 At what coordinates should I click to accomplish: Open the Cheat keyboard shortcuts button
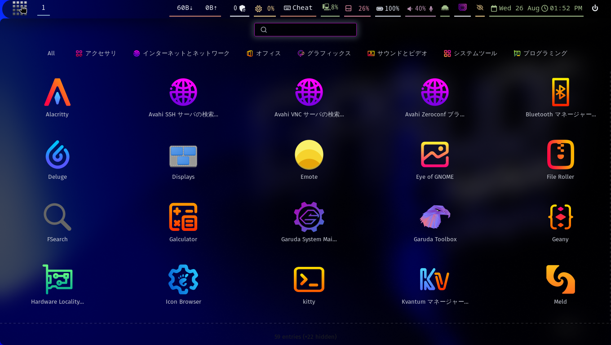pos(298,8)
